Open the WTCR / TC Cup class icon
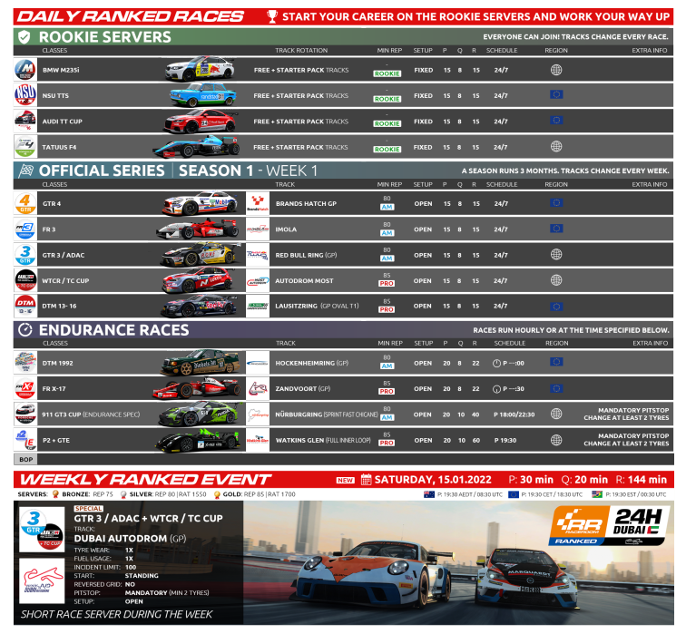Viewport: 686px width, 634px height. coord(25,281)
